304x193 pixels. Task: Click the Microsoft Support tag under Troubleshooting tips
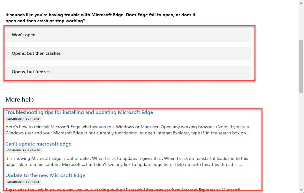click(23, 119)
